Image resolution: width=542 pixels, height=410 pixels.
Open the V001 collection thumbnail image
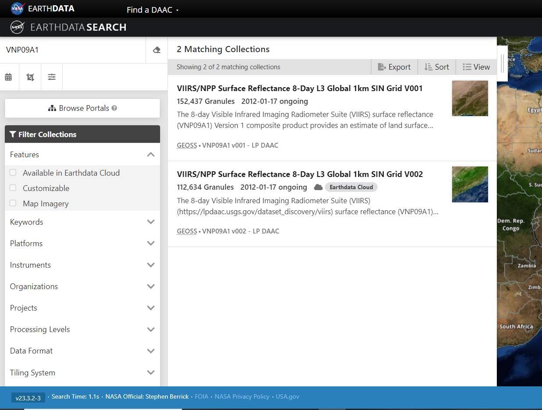click(x=470, y=98)
